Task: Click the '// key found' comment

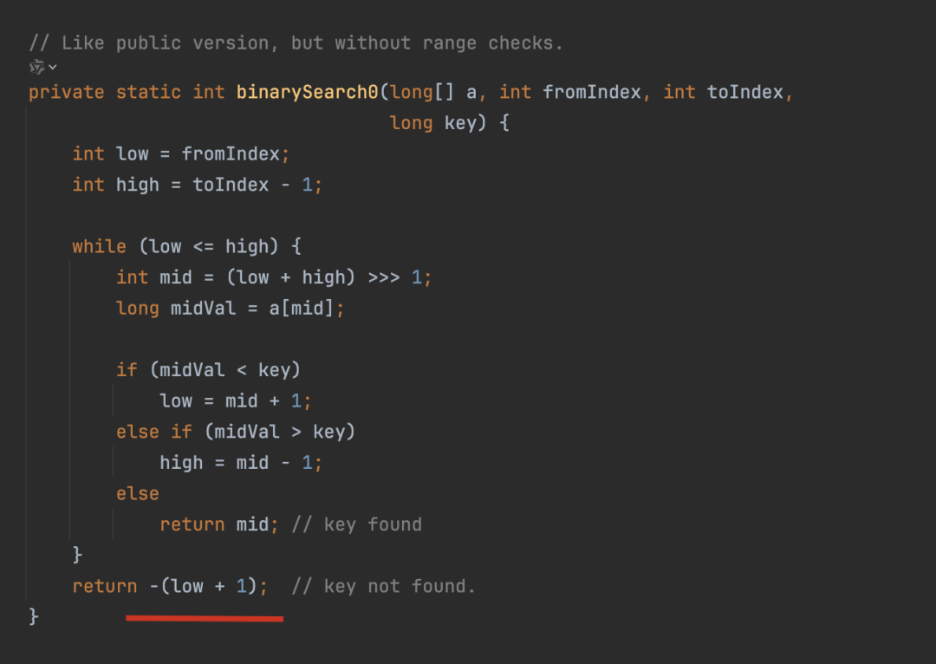Action: pos(356,524)
